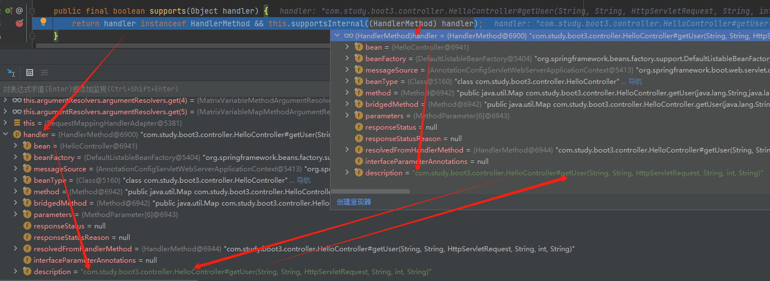Expand bridgedMethod row in Variables panel
Screen dimensions: 770x281
click(x=16, y=203)
